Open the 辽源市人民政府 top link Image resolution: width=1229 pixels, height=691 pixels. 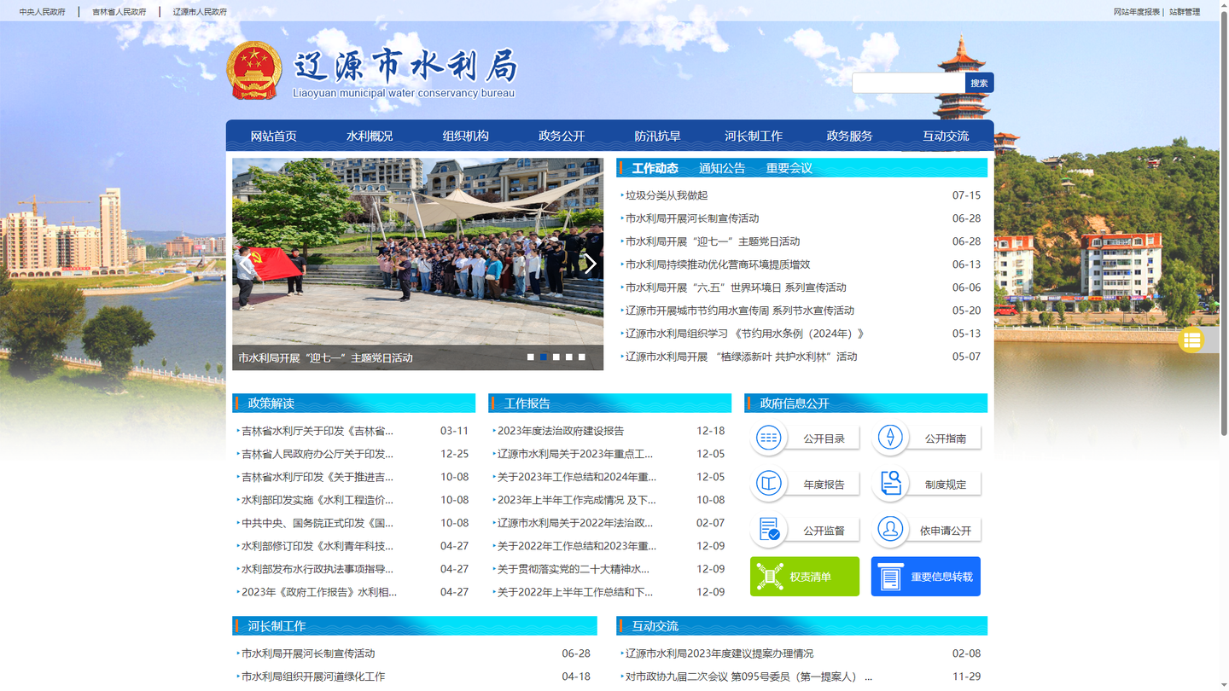(200, 12)
